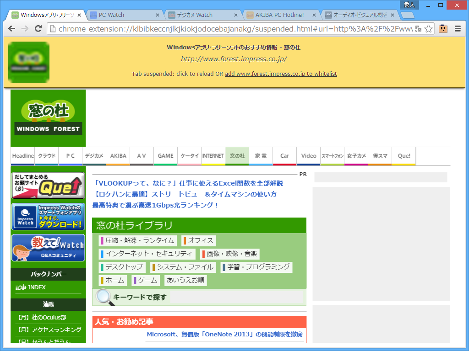Click the whitelist link for www.forest.impress.co.jp
The height and width of the screenshot is (351, 469).
point(281,74)
